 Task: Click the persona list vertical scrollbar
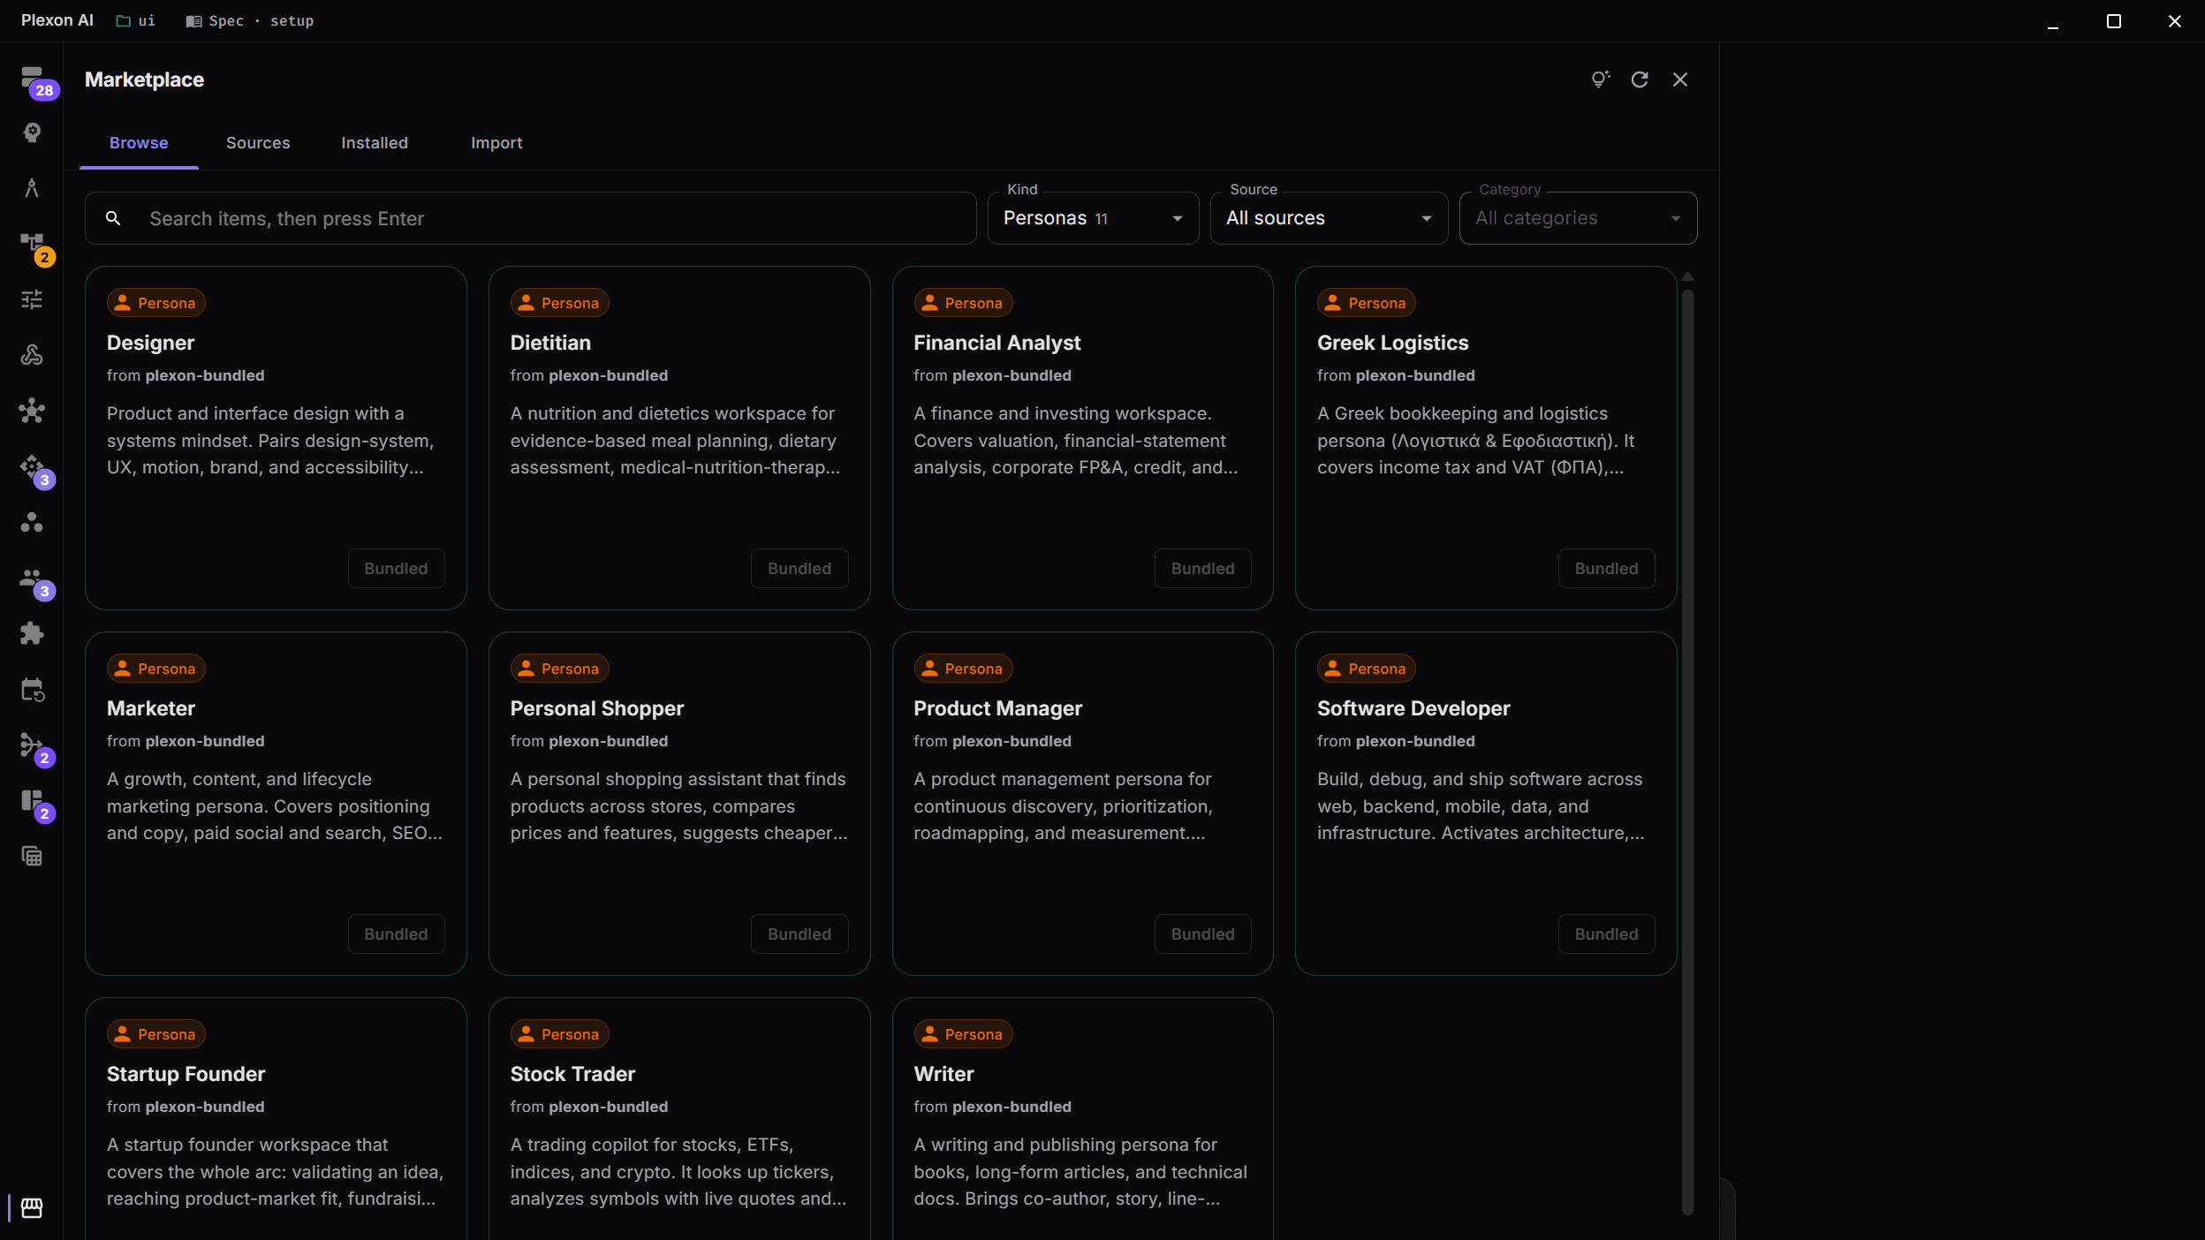tap(1687, 751)
